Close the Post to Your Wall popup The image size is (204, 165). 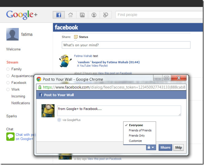(x=179, y=78)
